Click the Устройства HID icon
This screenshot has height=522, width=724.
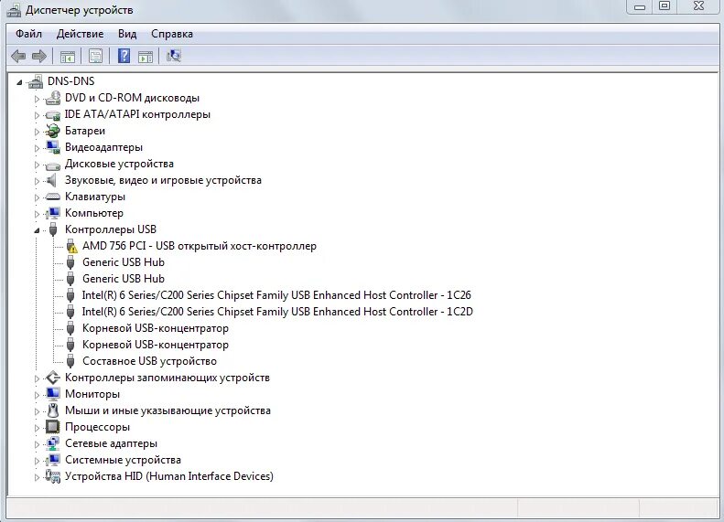[x=53, y=476]
